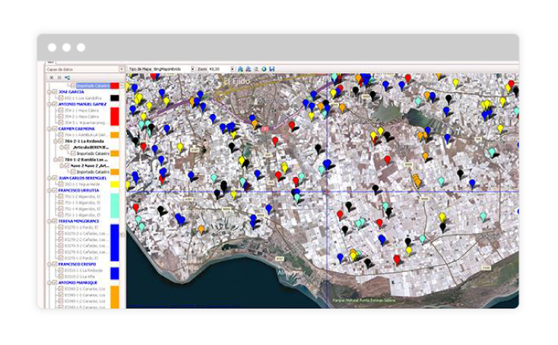Click the globe icon in map toolbar
Screen dimensions: 558x345
coord(264,69)
